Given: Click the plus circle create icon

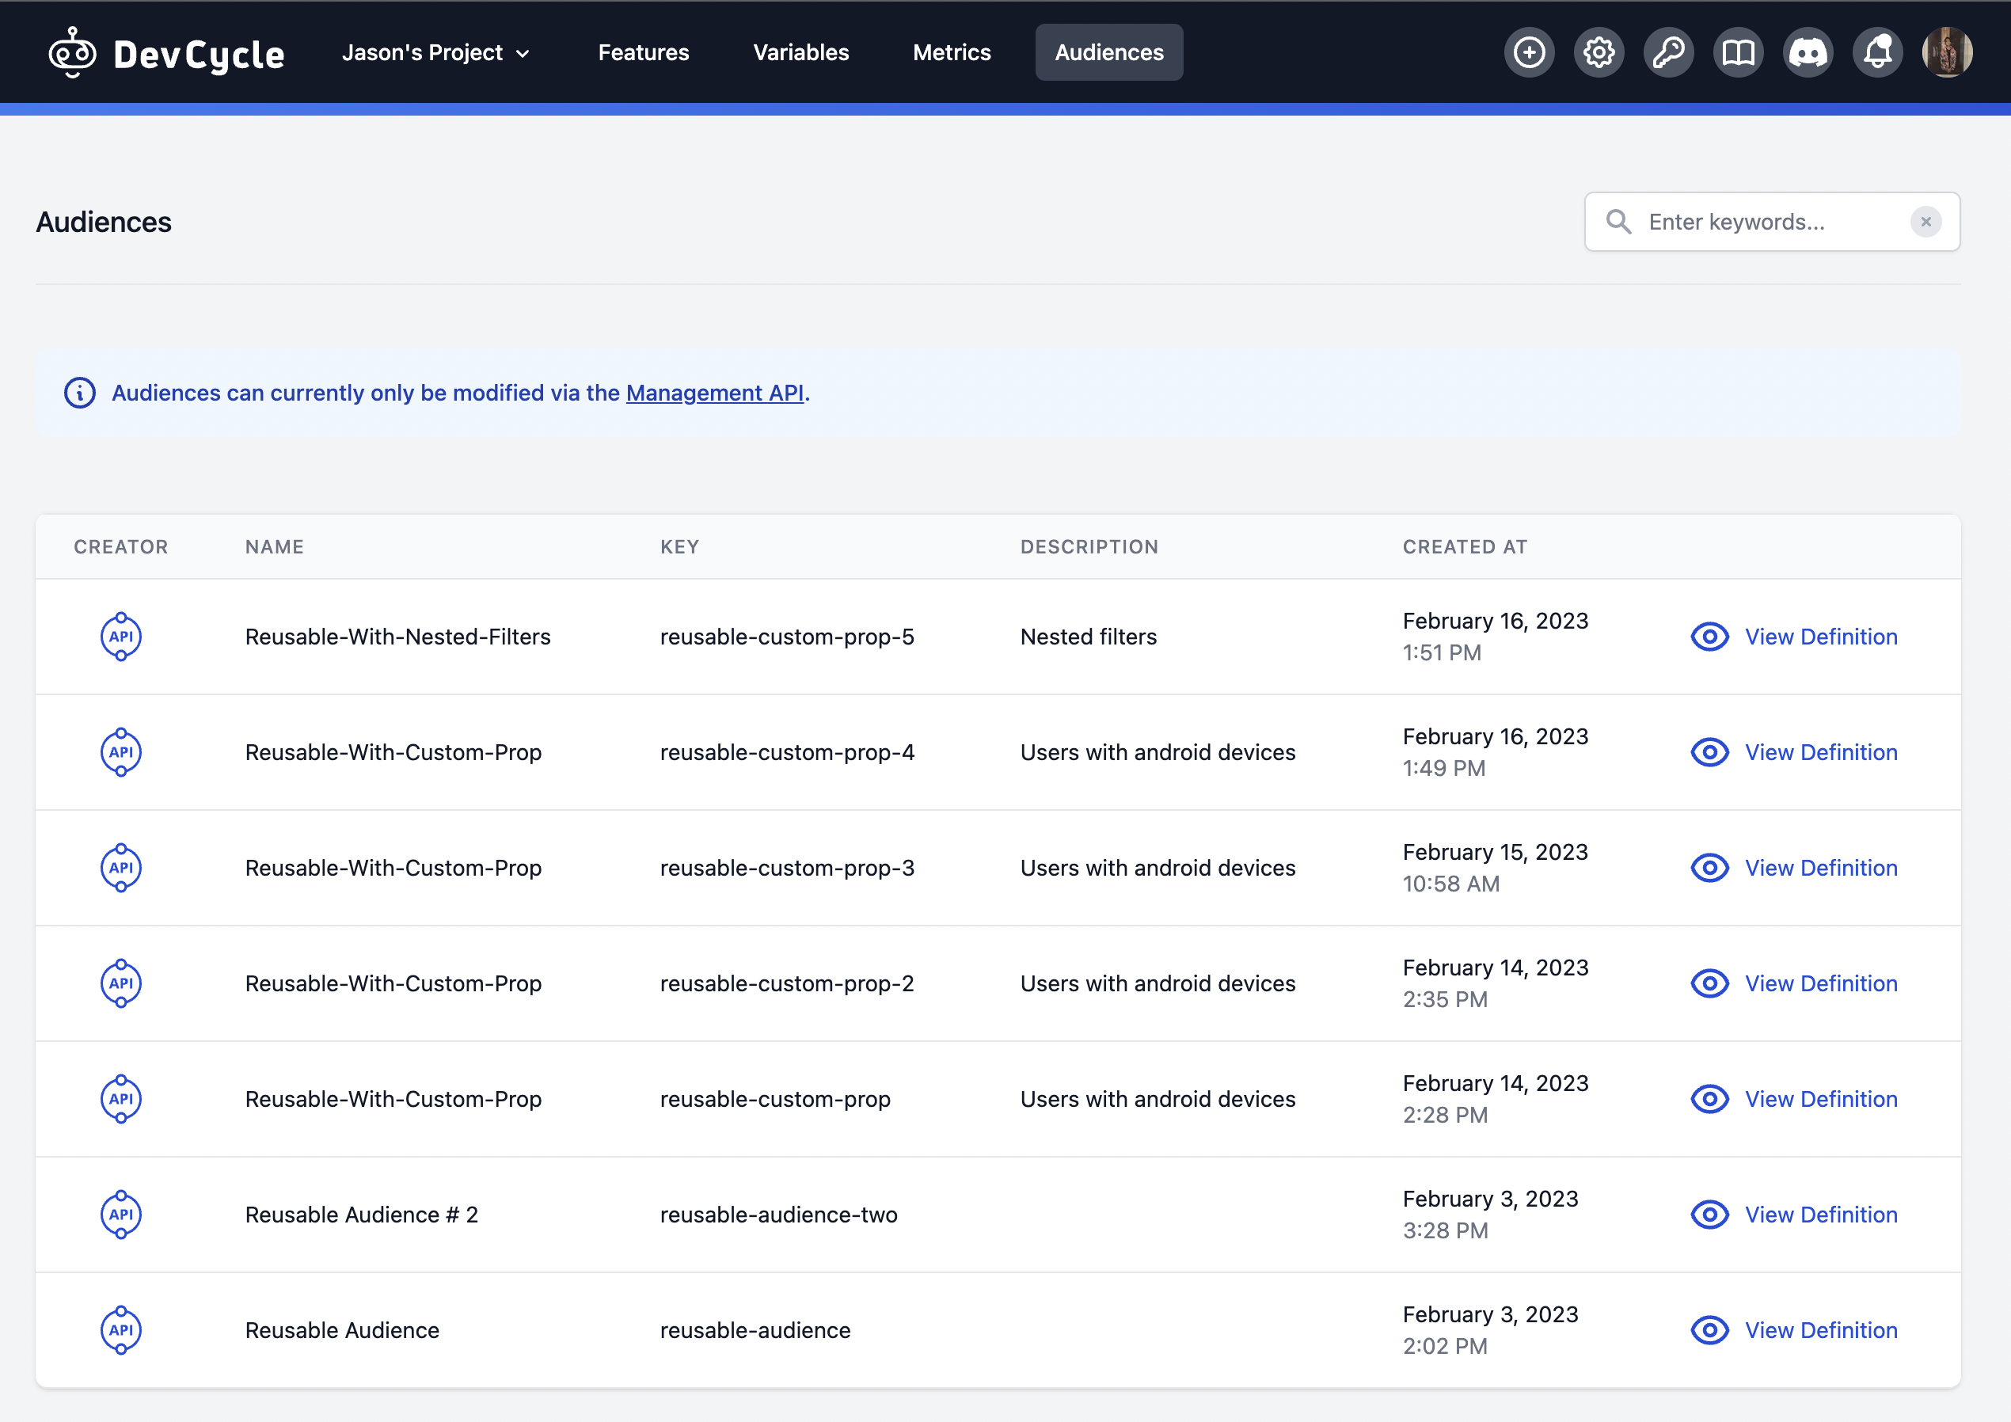Looking at the screenshot, I should 1530,52.
